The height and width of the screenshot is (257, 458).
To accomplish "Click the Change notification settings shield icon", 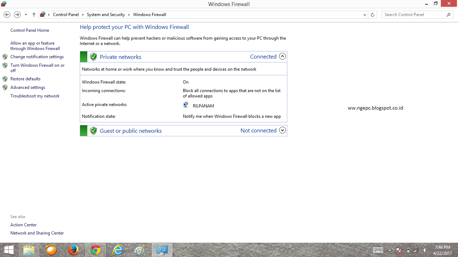I will [x=5, y=56].
